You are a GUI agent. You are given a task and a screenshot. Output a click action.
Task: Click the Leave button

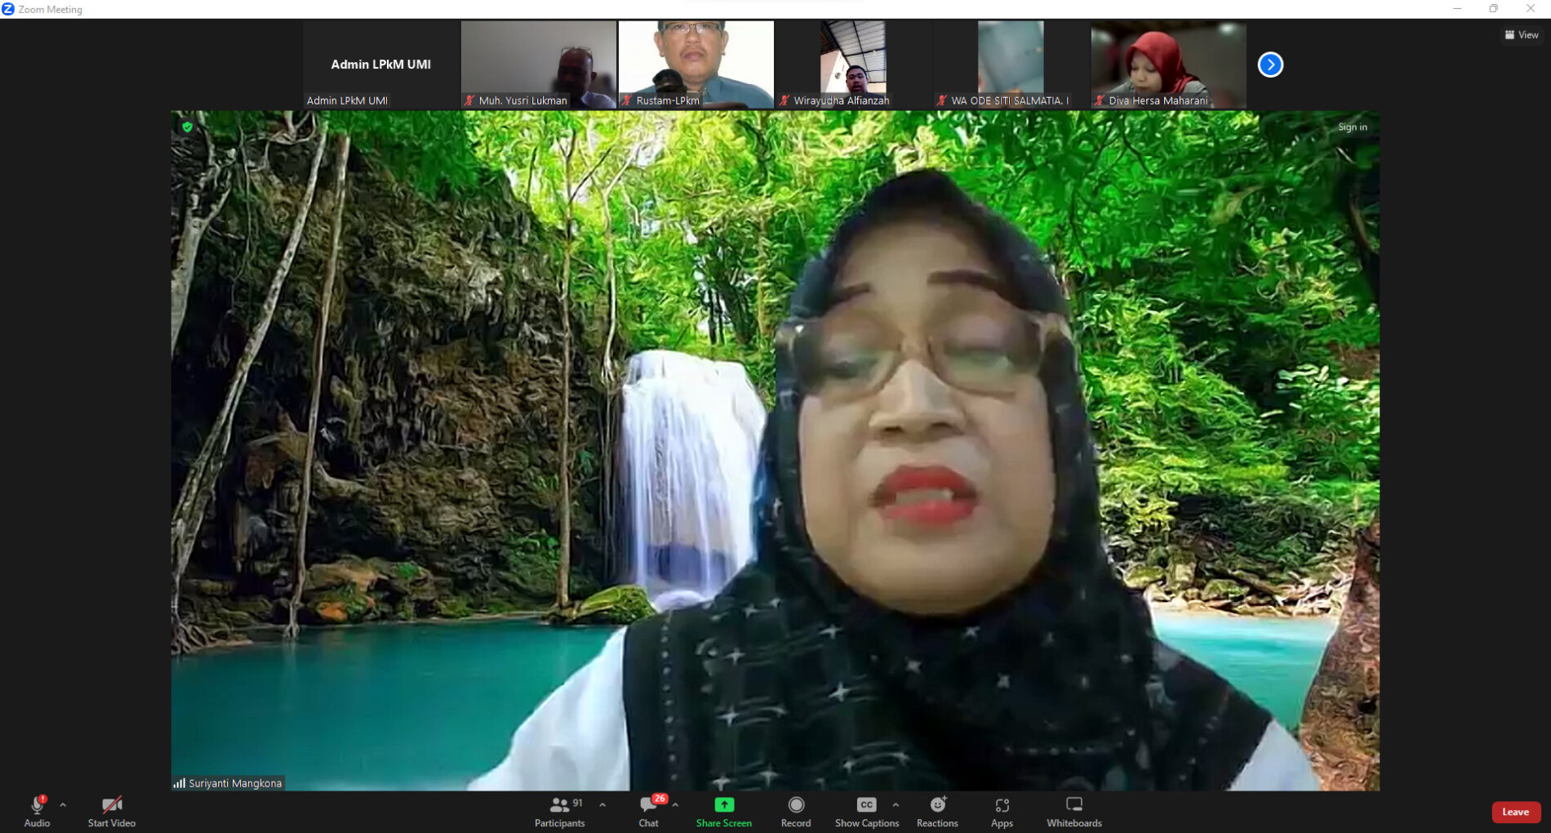(1516, 811)
